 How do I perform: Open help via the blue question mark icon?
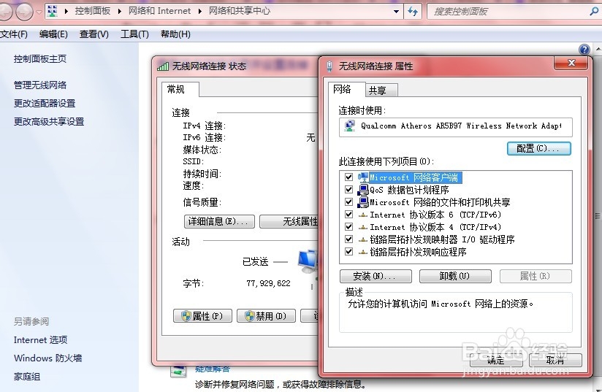point(584,50)
